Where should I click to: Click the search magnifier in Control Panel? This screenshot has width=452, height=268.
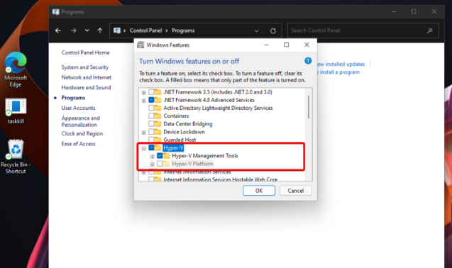point(430,30)
